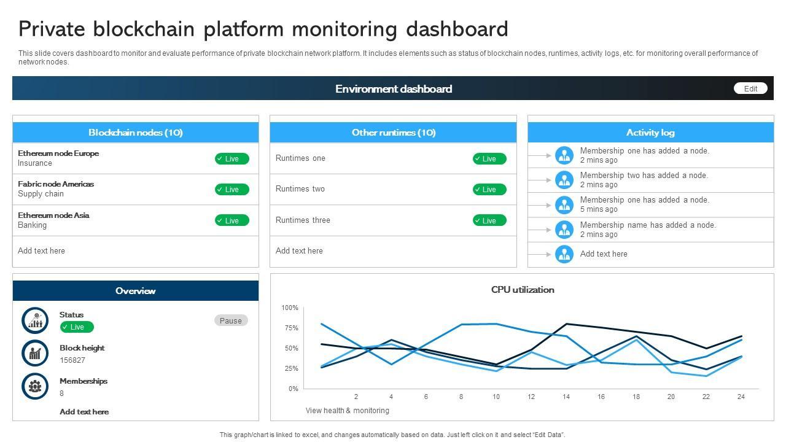Click the 25% y-axis label
The image size is (786, 442).
click(291, 368)
